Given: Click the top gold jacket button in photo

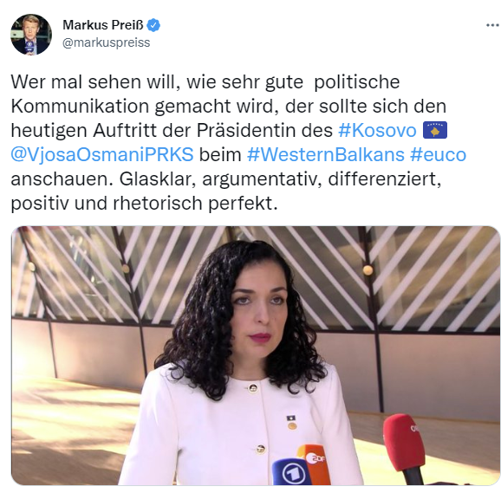Looking at the screenshot, I should tap(253, 388).
